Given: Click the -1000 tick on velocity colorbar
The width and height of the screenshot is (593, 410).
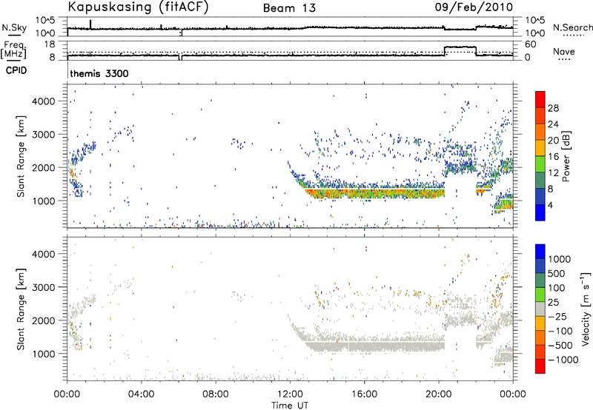Looking at the screenshot, I should (x=563, y=360).
